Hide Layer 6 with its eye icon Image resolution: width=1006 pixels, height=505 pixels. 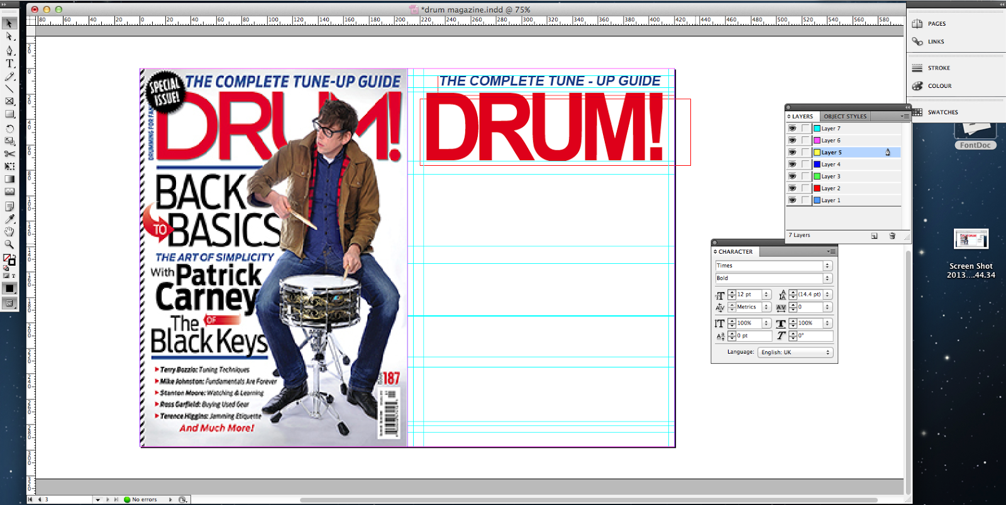(x=792, y=140)
